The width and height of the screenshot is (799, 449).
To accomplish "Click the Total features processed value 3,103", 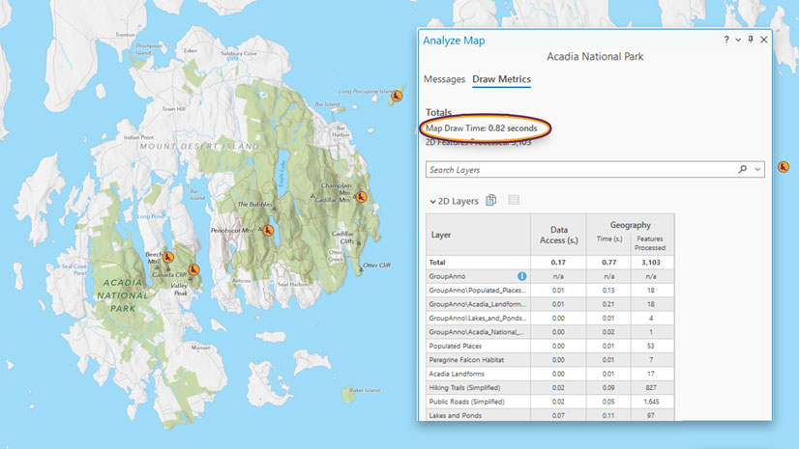I will pyautogui.click(x=651, y=263).
